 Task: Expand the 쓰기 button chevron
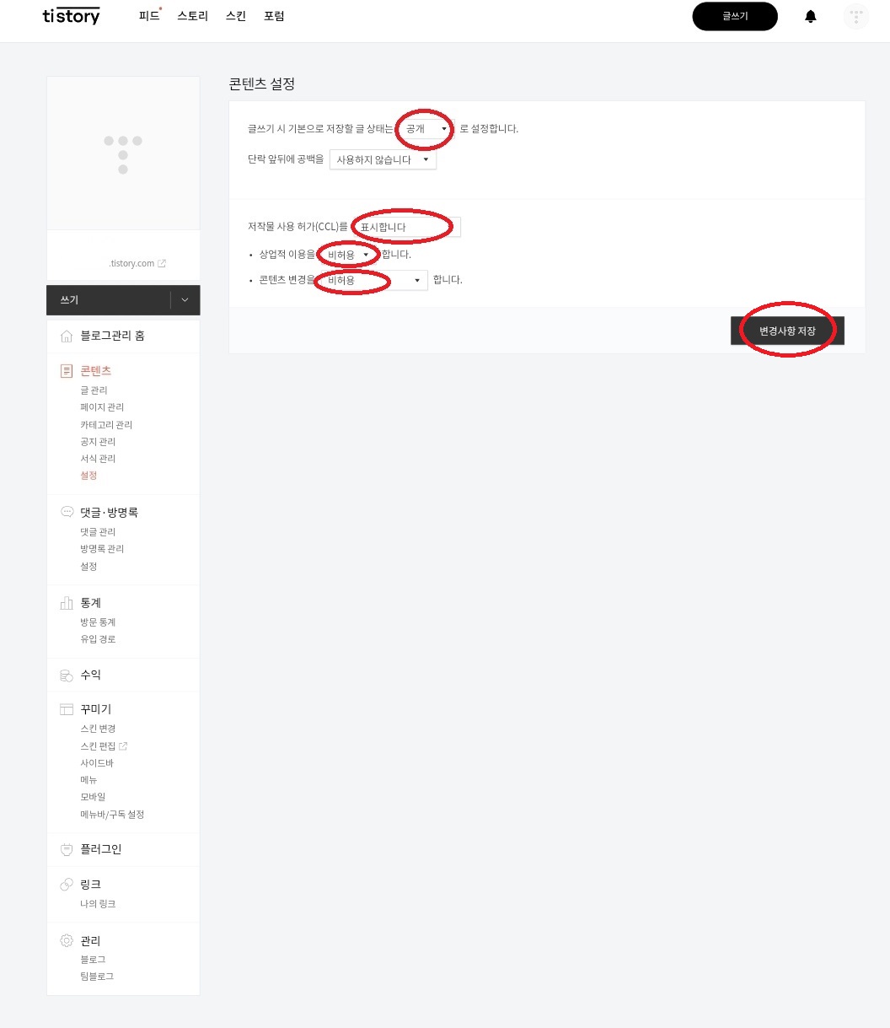tap(185, 300)
